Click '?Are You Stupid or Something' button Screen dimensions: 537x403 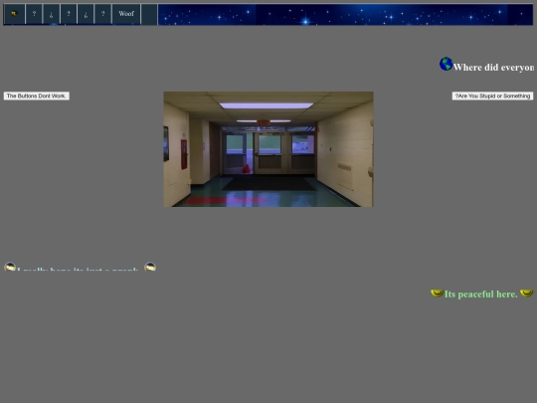pyautogui.click(x=492, y=96)
